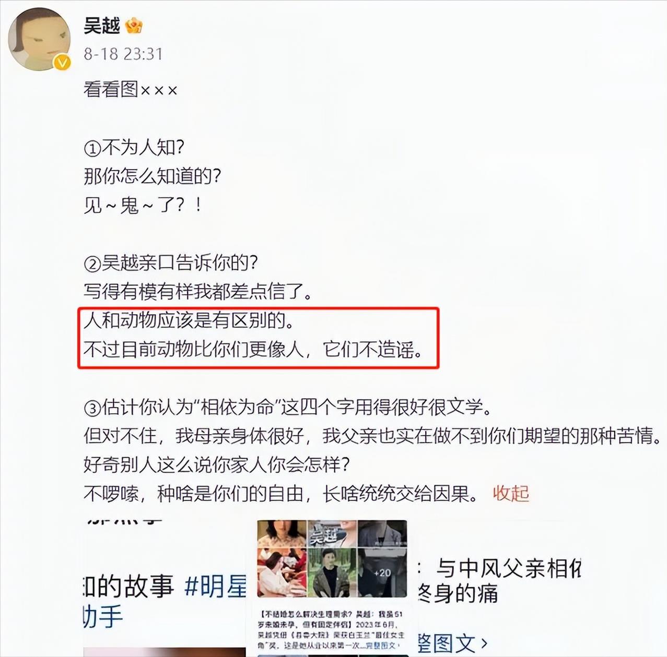The width and height of the screenshot is (667, 657).
Task: Click the blue 助手 link text
Action: 103,616
